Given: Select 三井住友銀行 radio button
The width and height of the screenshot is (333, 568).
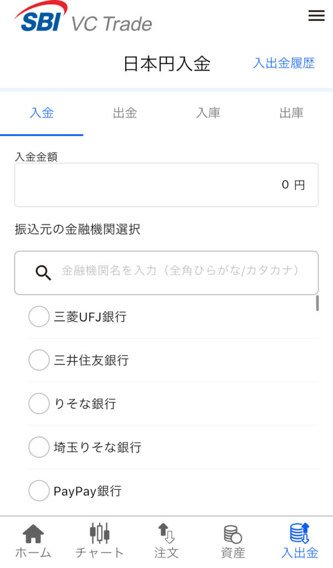Looking at the screenshot, I should point(39,360).
